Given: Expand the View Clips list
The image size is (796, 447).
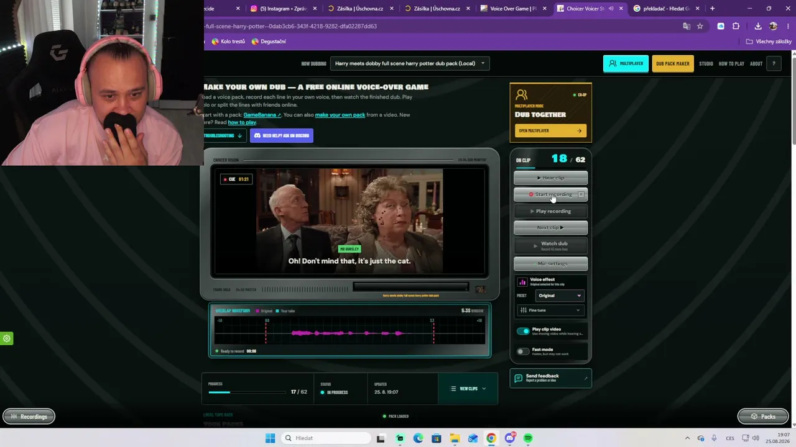Looking at the screenshot, I should [x=468, y=389].
